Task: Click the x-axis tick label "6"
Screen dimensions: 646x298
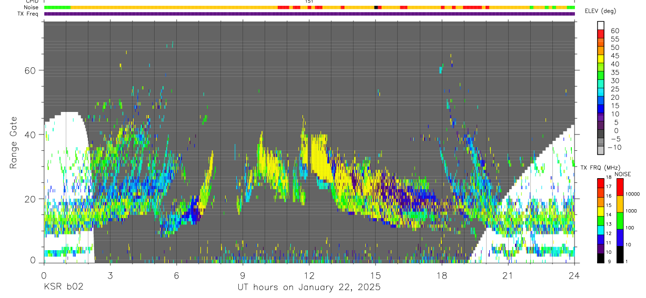Action: 176,275
